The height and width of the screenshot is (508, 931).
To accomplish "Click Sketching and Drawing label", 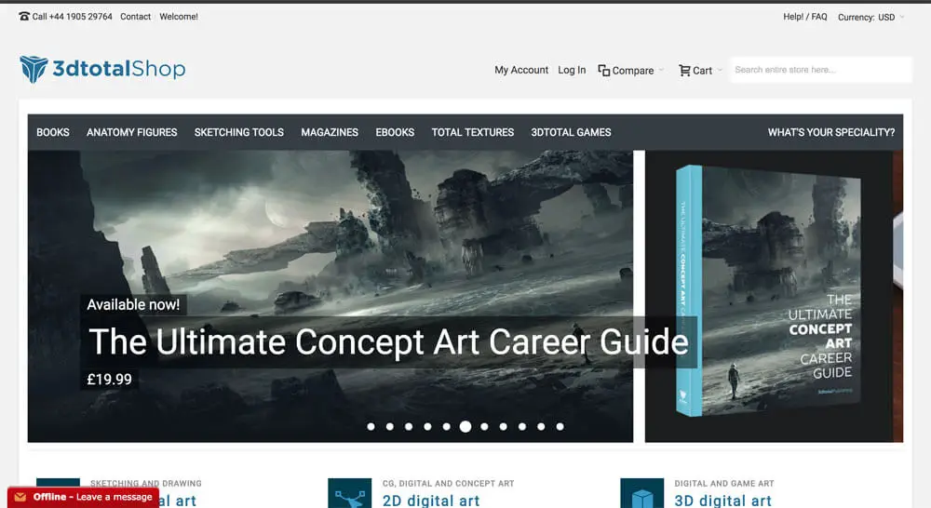I will coord(146,484).
